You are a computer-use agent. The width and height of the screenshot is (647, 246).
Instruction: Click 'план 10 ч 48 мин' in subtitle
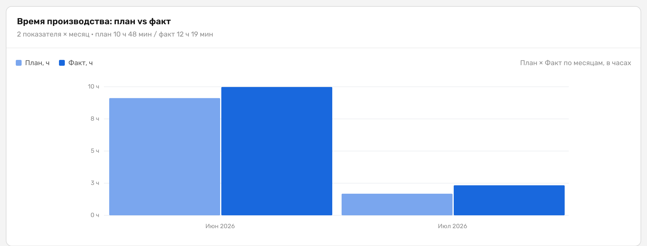[x=124, y=34]
